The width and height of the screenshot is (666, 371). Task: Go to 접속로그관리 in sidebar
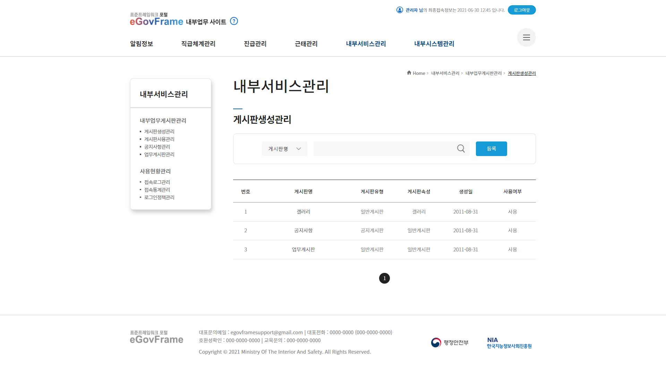[157, 182]
